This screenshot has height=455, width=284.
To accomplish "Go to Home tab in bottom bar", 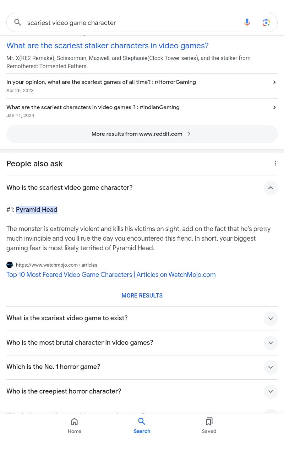I will (x=75, y=425).
